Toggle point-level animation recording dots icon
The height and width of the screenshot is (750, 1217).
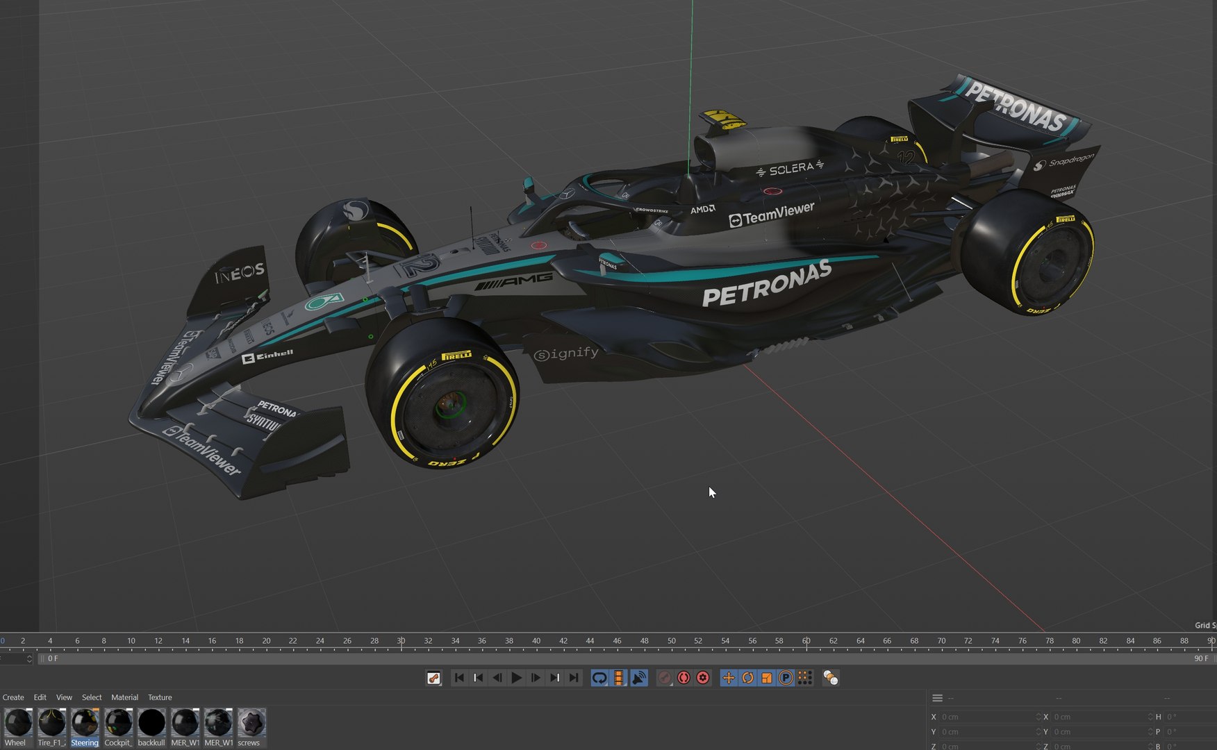(804, 678)
